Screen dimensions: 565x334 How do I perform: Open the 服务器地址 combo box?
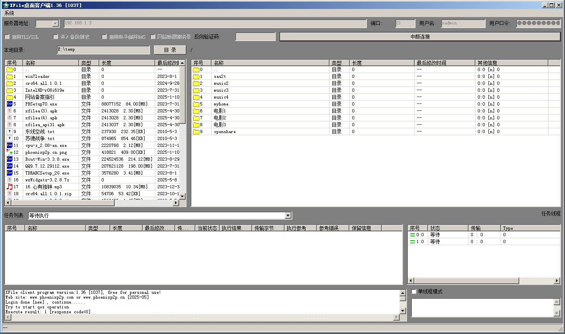coord(56,24)
